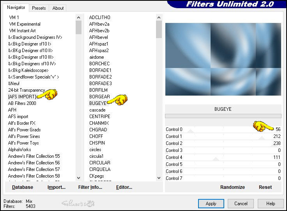Image resolution: width=287 pixels, height=211 pixels.
Task: Click the filter preview image
Action: coord(223,59)
